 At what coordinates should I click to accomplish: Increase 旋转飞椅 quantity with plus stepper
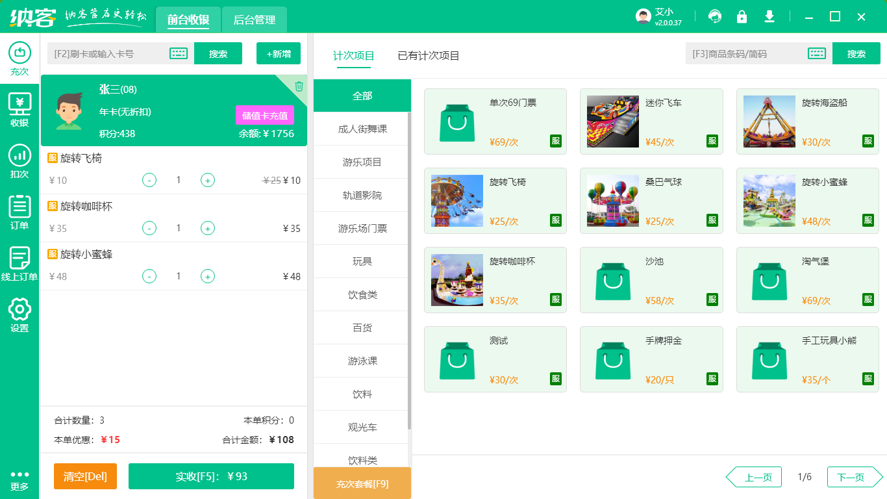coord(208,180)
